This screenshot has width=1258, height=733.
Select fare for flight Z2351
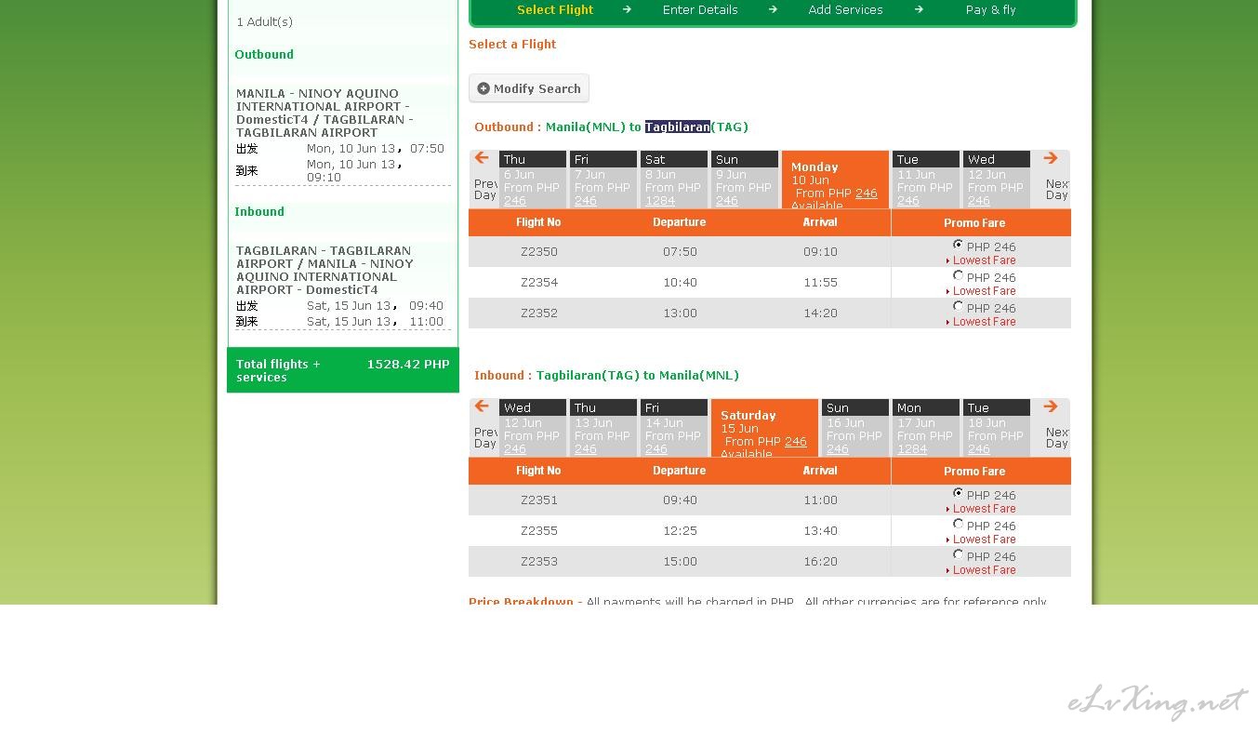pos(958,493)
